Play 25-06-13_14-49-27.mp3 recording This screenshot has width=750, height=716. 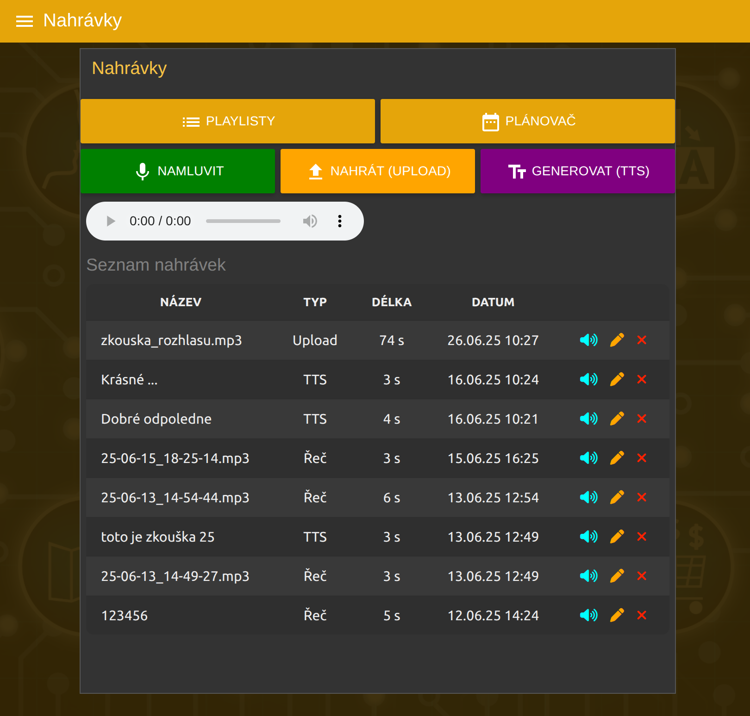click(x=588, y=576)
